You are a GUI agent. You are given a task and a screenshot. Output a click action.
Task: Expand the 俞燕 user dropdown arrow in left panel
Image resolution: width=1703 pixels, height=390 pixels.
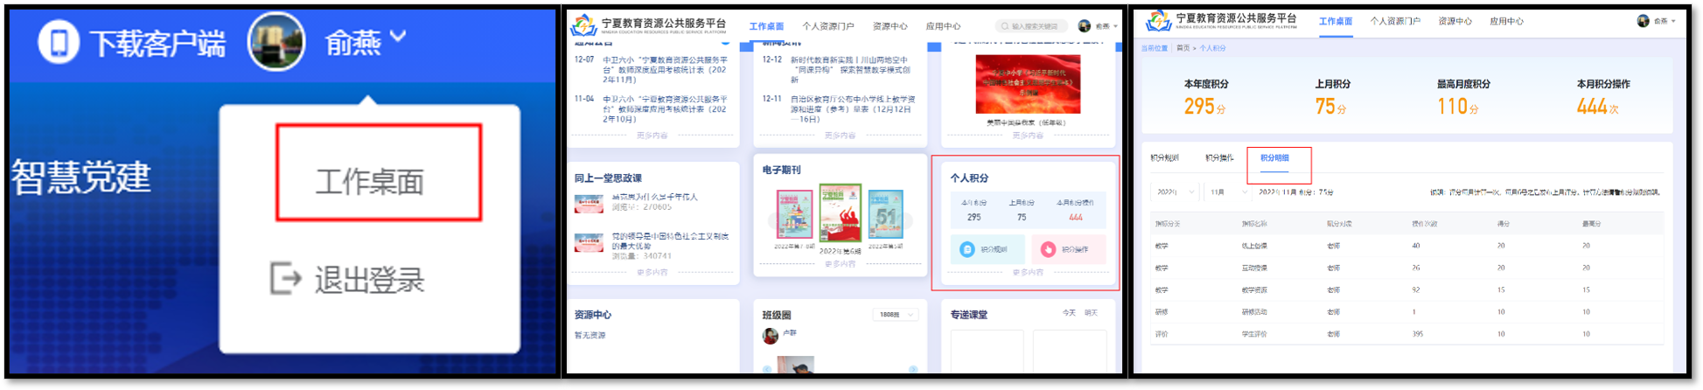398,37
